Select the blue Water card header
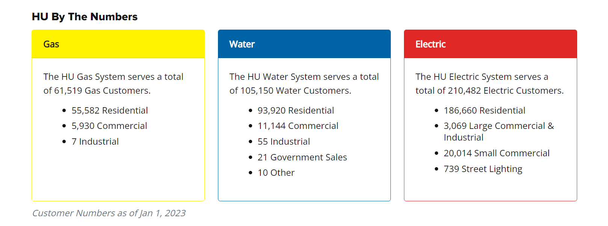This screenshot has width=608, height=226. coord(304,44)
